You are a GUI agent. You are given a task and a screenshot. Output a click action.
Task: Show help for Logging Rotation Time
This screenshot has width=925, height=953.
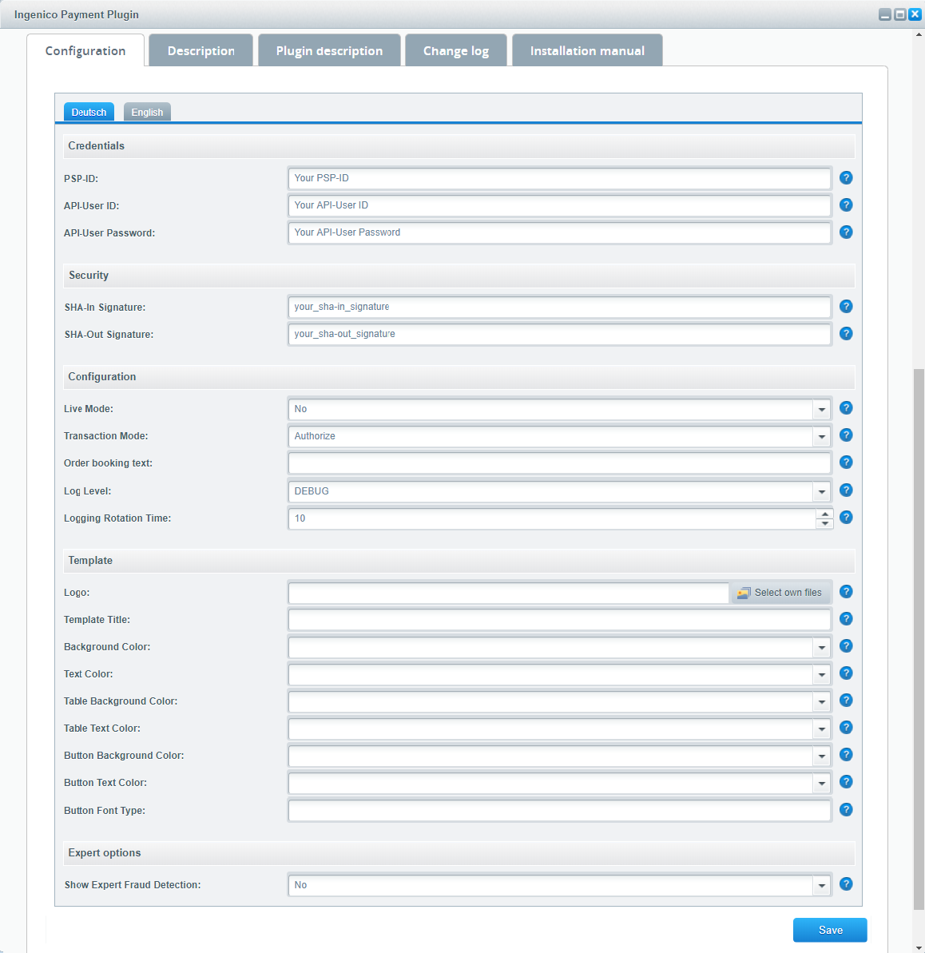coord(845,517)
